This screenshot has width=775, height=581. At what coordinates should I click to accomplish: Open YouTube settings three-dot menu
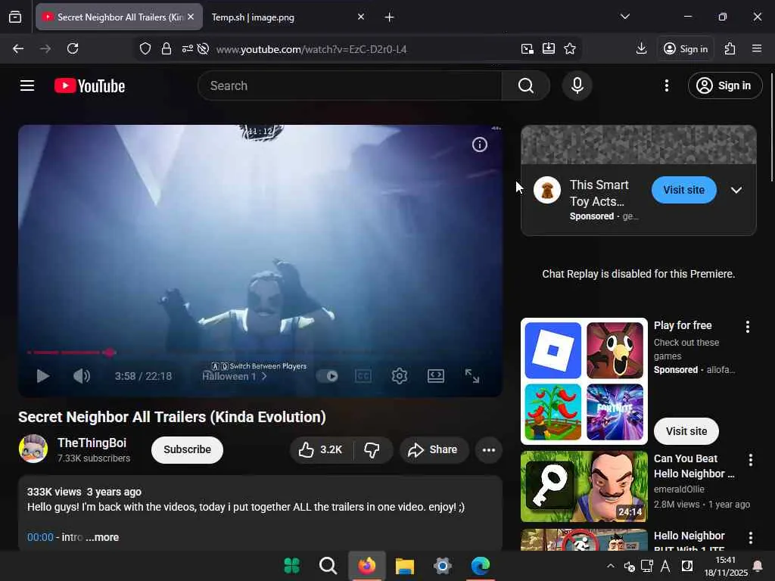[666, 85]
